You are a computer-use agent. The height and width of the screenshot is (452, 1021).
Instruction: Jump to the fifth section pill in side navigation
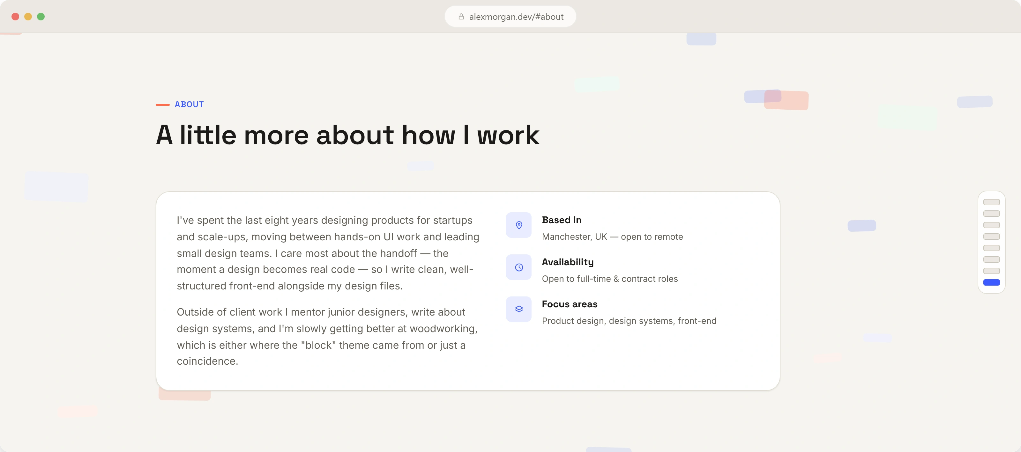(x=991, y=248)
